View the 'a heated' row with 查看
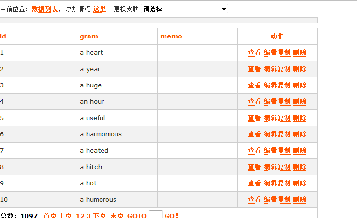The width and height of the screenshot is (357, 218). coord(255,150)
